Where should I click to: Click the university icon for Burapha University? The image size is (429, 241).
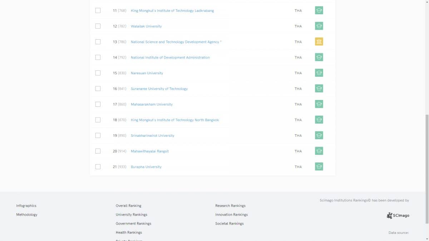tap(319, 167)
